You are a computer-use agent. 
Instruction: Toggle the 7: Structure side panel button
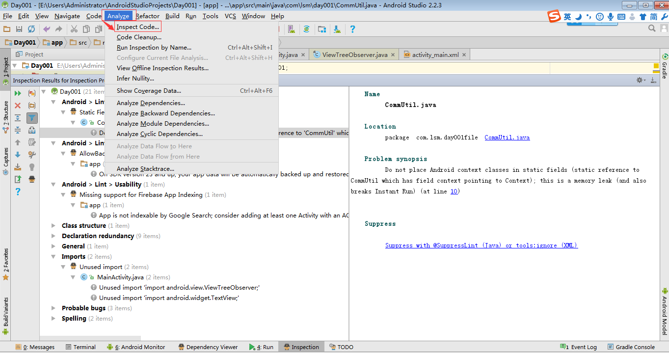[x=5, y=117]
